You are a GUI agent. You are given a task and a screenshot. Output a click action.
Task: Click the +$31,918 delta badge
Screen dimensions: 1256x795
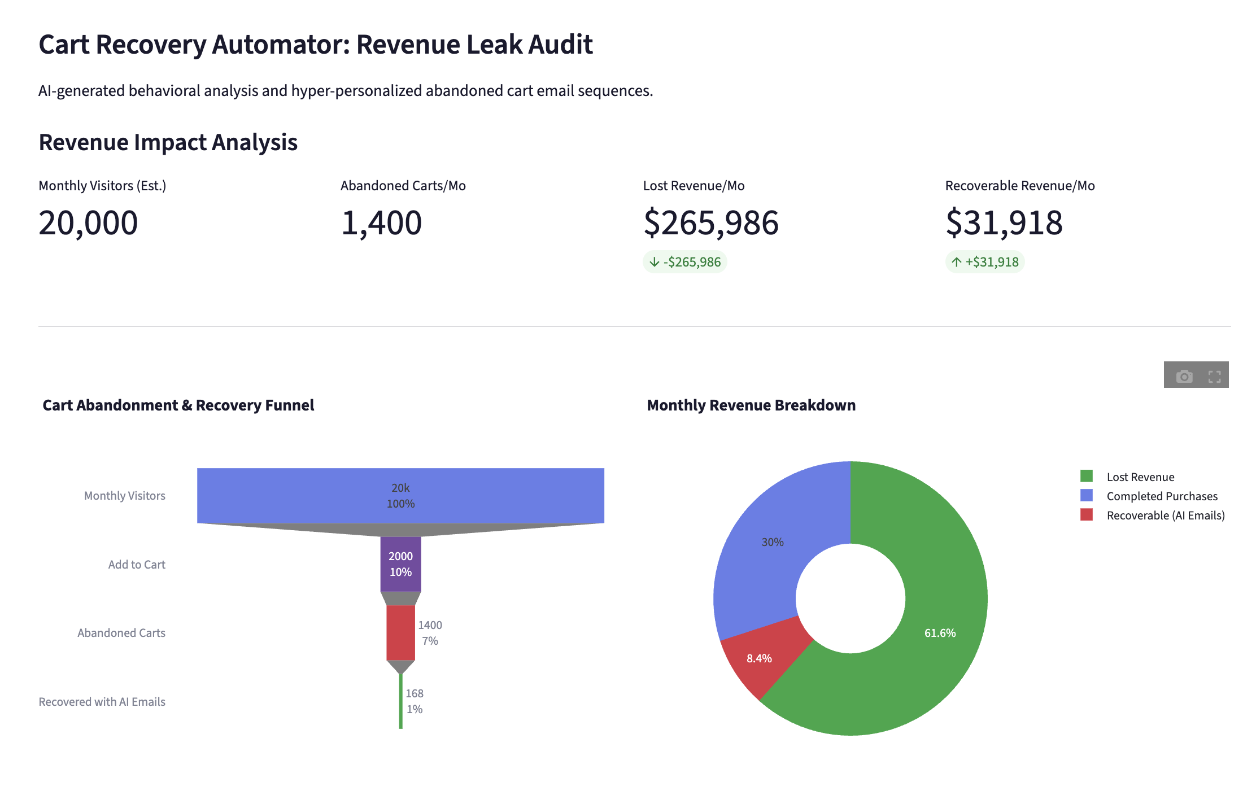[x=985, y=262]
